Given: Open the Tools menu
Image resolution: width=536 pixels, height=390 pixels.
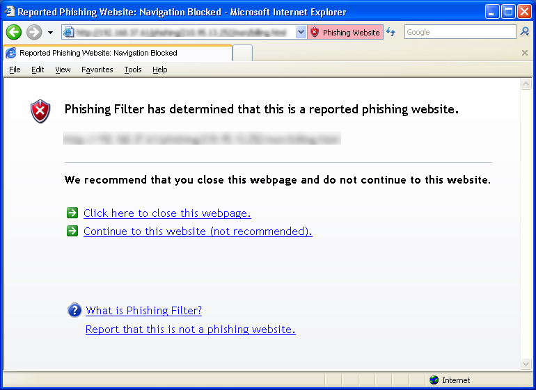Looking at the screenshot, I should 133,70.
